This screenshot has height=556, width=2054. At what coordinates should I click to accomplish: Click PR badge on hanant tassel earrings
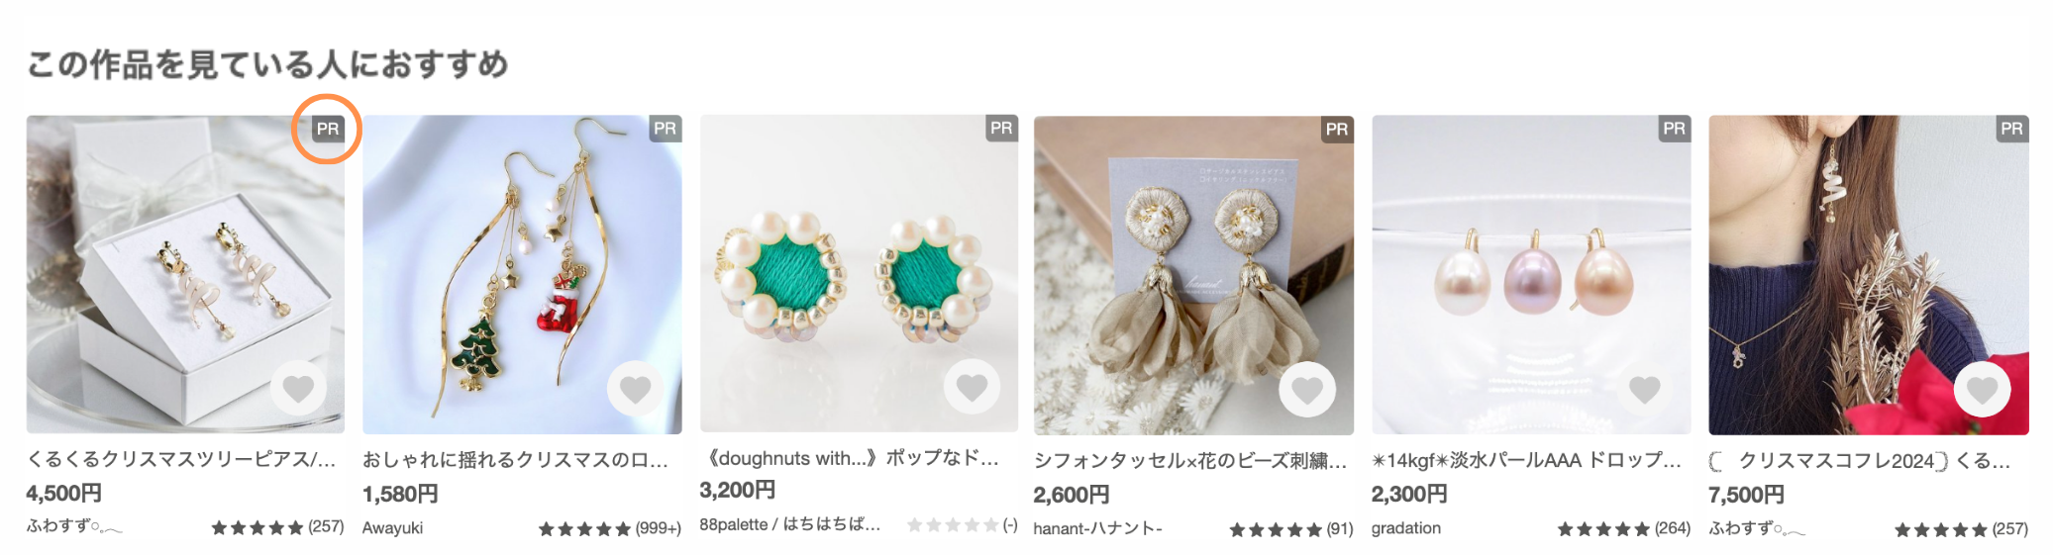coord(1337,129)
